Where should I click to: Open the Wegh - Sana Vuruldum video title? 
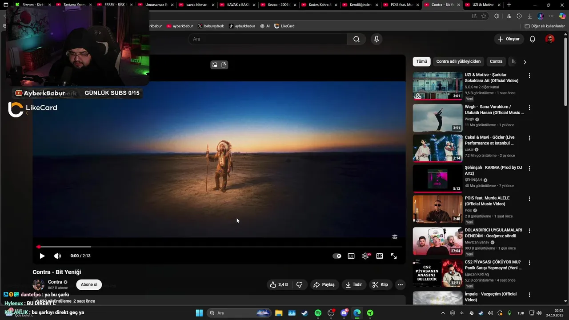click(x=494, y=110)
